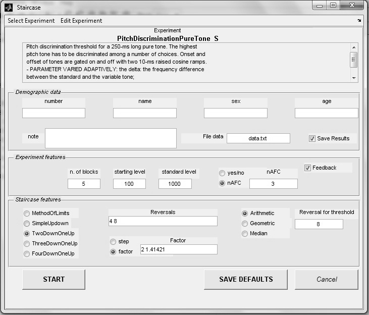Select the step radio button
Viewport: 369px width, 315px height.
tap(113, 242)
